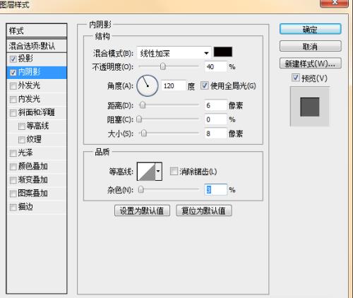Click the 杂色 noise value field

pyautogui.click(x=216, y=190)
